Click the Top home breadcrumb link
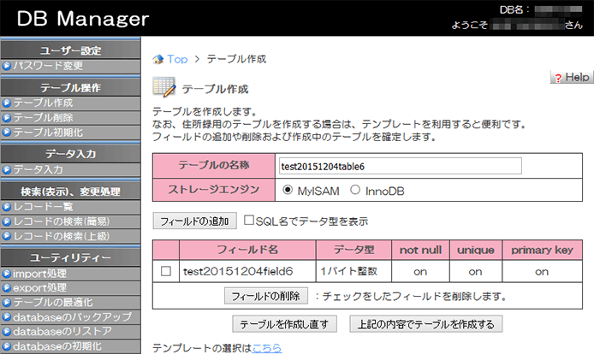This screenshot has width=594, height=354. tap(176, 59)
